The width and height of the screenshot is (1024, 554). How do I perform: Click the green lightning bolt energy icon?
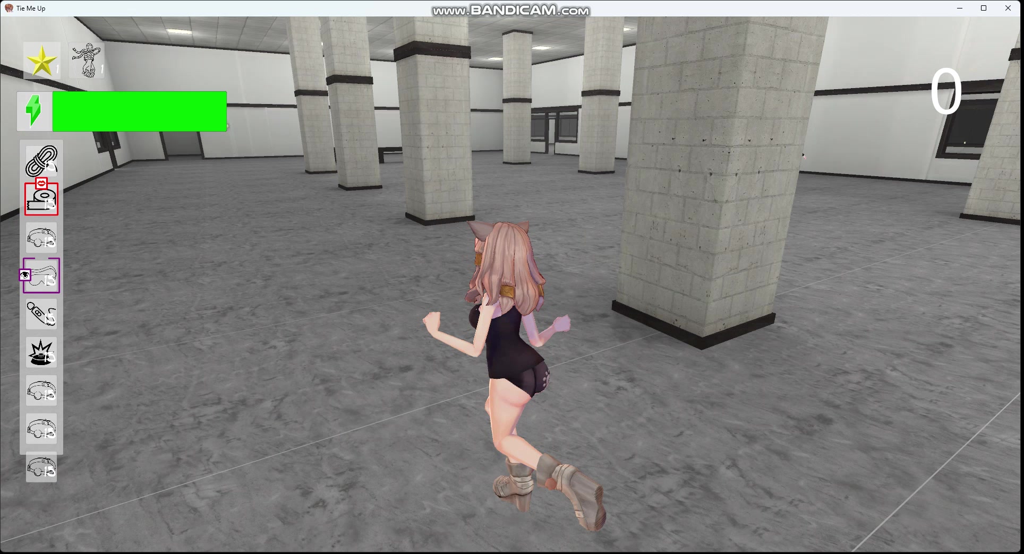click(34, 111)
